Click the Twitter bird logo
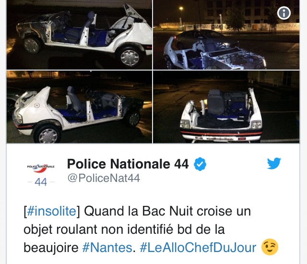The width and height of the screenshot is (307, 264). point(274,163)
